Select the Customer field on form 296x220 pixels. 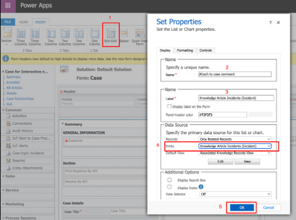106,142
